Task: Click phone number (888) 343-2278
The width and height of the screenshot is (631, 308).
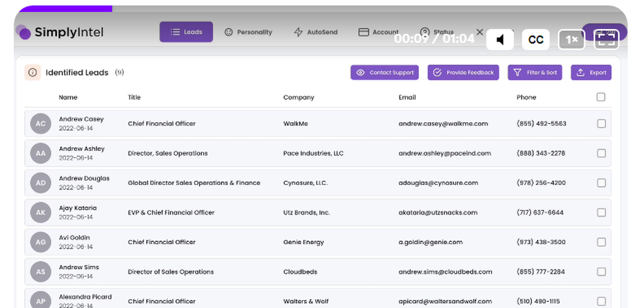Action: tap(541, 154)
